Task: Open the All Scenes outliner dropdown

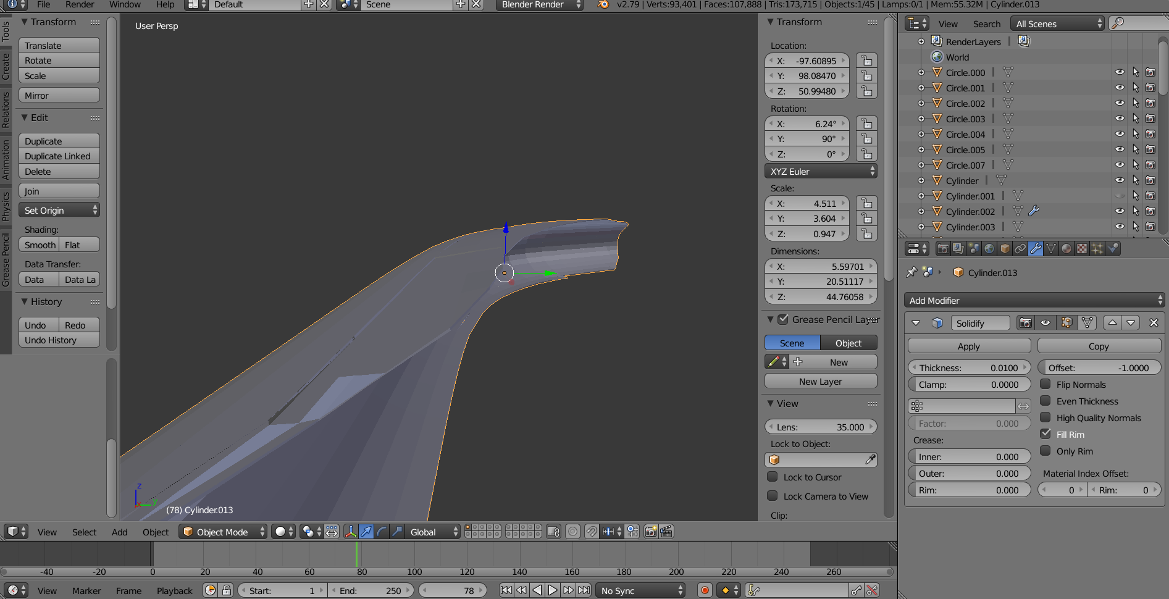Action: tap(1057, 23)
